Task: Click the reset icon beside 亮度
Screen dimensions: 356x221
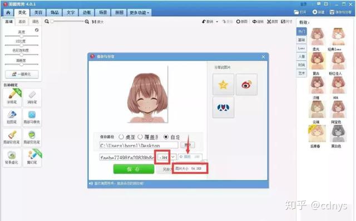Action: (37, 30)
